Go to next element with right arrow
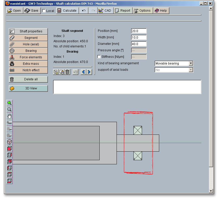Viewport: 218px width, 198px height. [89, 72]
